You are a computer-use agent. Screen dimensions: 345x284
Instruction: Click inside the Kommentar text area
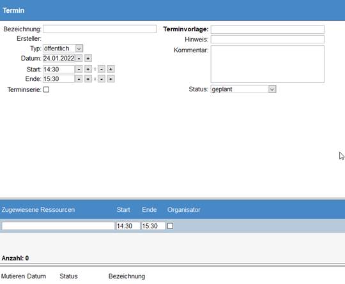(268, 64)
